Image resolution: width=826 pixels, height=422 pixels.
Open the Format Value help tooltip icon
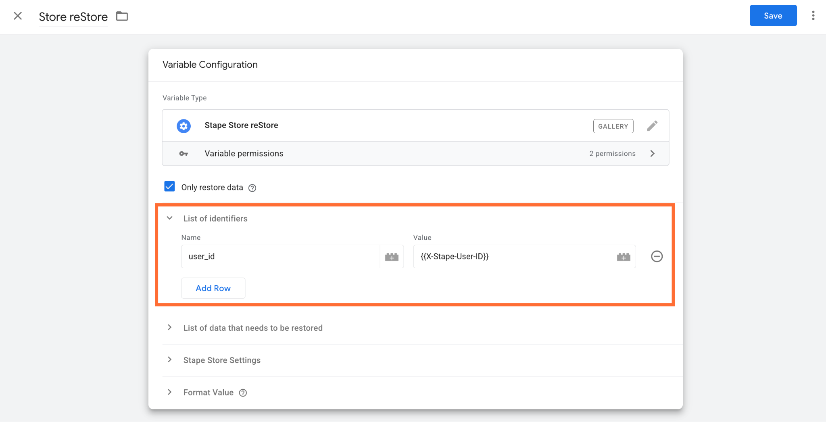(243, 393)
